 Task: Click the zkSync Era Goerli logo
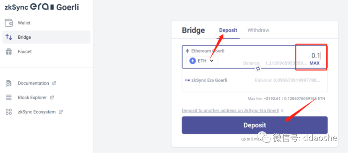coord(42,7)
